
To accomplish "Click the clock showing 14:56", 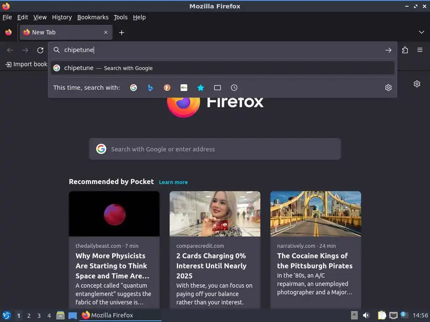I will pos(420,315).
